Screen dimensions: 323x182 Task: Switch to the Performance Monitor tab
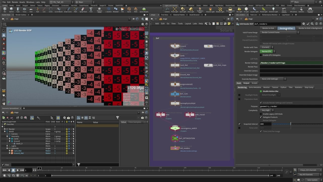tap(270, 15)
